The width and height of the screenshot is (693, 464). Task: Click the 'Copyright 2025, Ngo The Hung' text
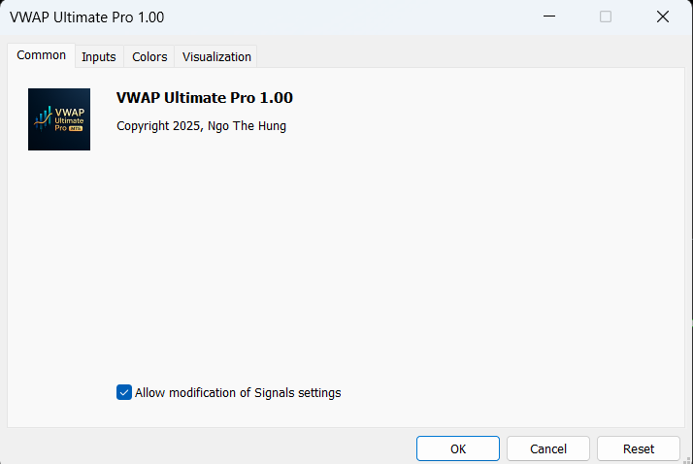(201, 126)
